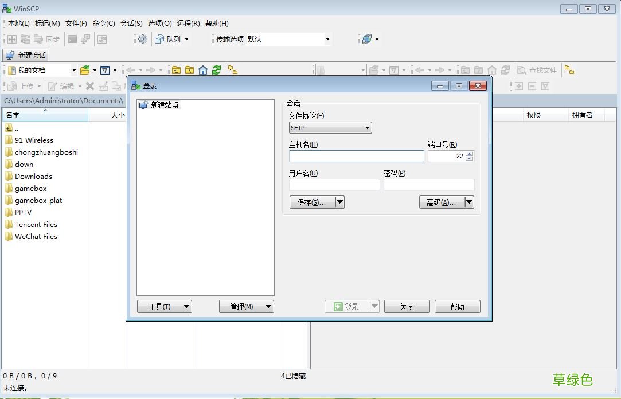
Task: Click the remote panel select-files plus icon
Action: [519, 86]
